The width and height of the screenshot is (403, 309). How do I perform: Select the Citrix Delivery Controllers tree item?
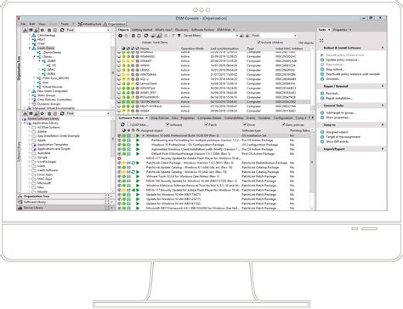(x=54, y=100)
